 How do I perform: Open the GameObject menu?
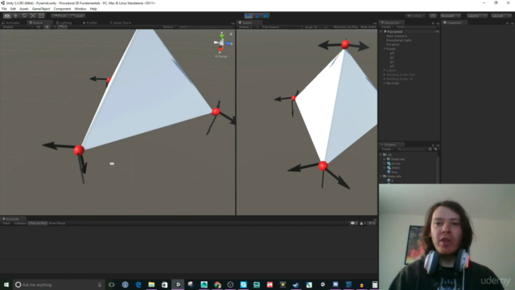coord(41,9)
